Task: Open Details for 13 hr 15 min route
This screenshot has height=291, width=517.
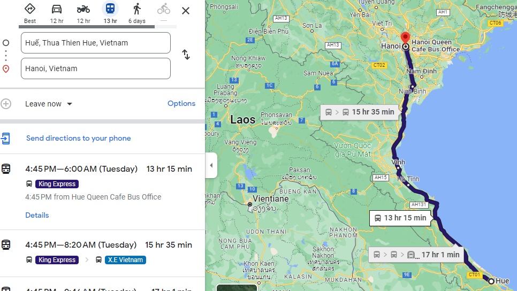Action: 37,215
